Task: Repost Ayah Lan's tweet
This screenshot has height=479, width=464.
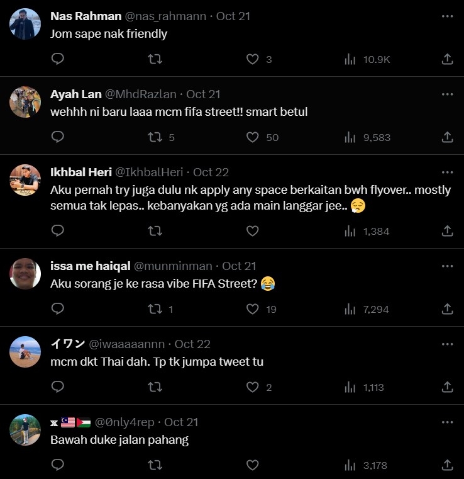Action: tap(155, 137)
